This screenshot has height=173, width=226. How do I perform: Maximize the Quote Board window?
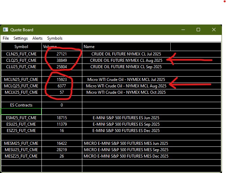[x=198, y=30]
